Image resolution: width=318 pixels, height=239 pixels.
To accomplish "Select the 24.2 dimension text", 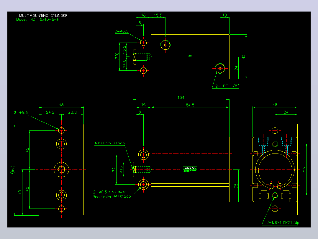I will click(50, 112).
